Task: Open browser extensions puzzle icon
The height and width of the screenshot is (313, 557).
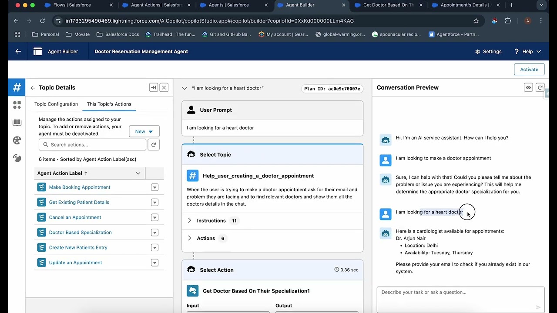Action: click(x=508, y=20)
